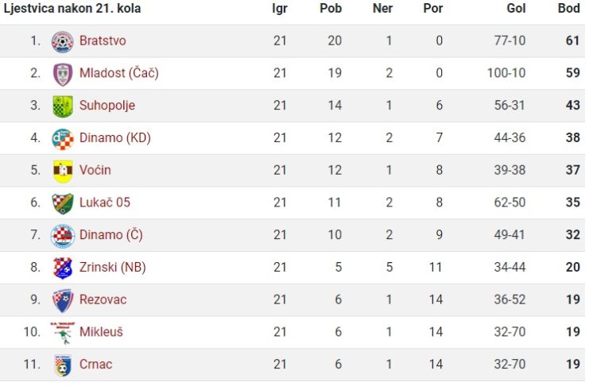Click the Suhopolje green crest icon
589x386 pixels.
62,106
